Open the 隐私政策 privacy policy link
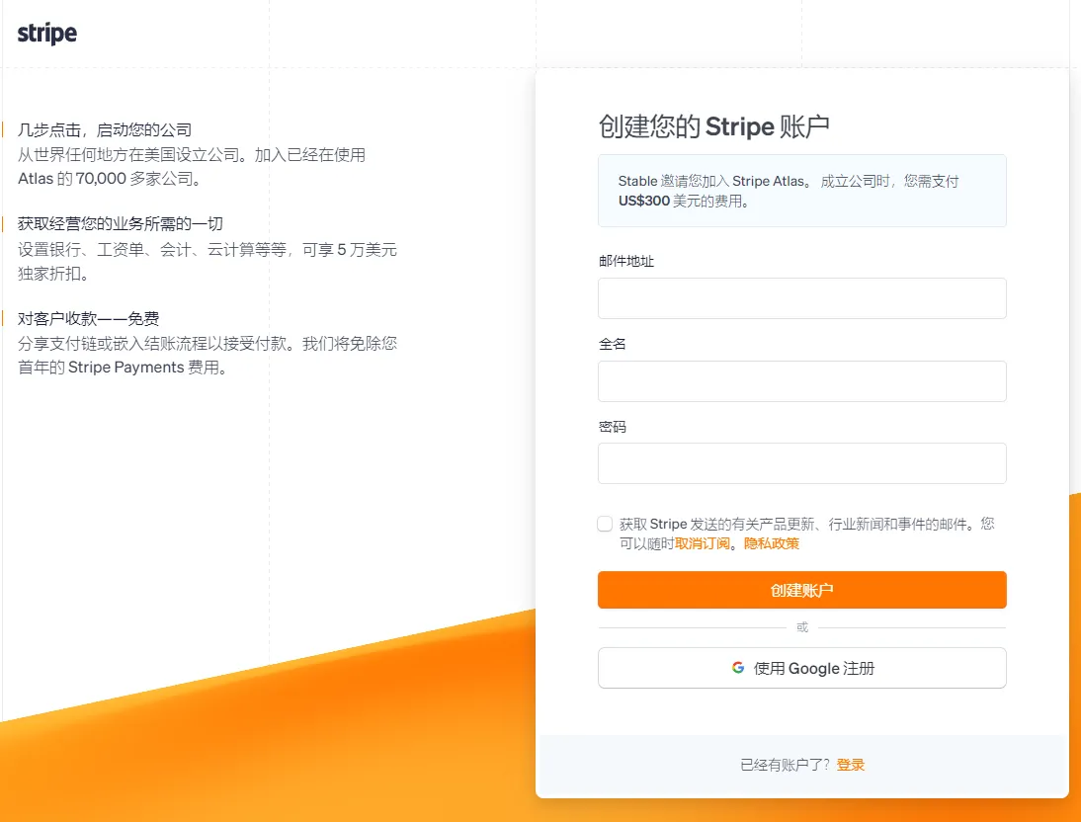This screenshot has height=822, width=1081. pos(772,543)
